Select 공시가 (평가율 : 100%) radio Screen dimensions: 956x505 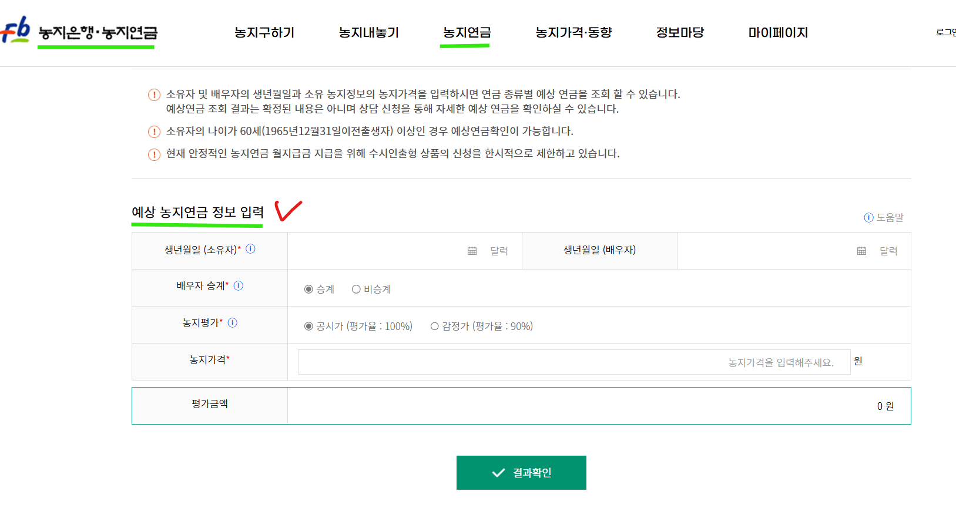[x=308, y=326]
